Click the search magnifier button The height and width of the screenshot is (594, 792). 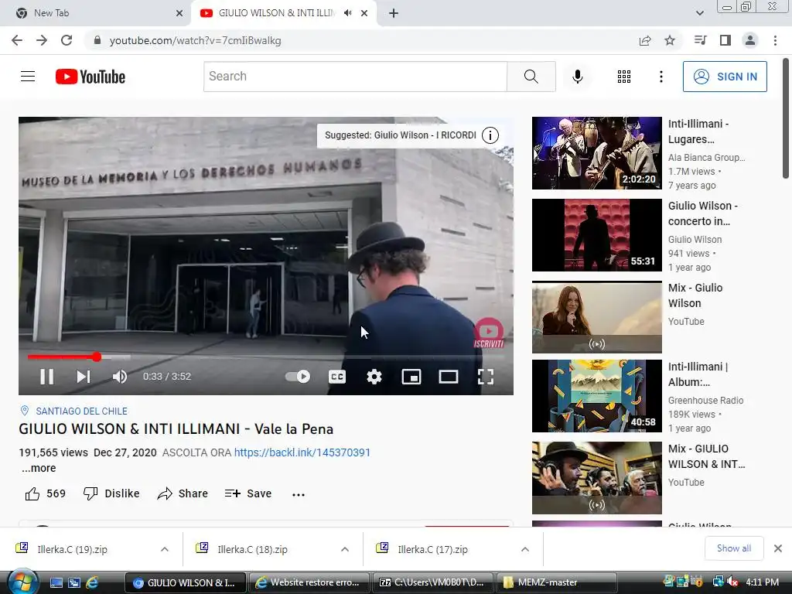pyautogui.click(x=531, y=77)
